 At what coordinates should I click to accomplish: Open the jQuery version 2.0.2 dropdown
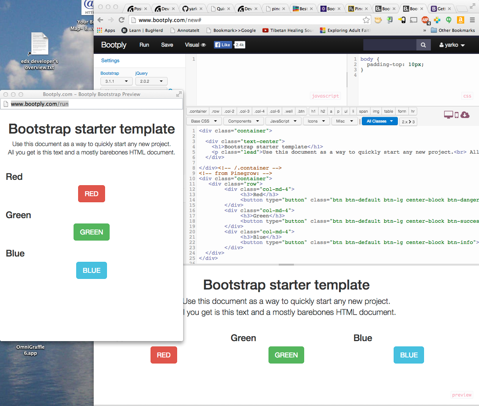coord(151,81)
